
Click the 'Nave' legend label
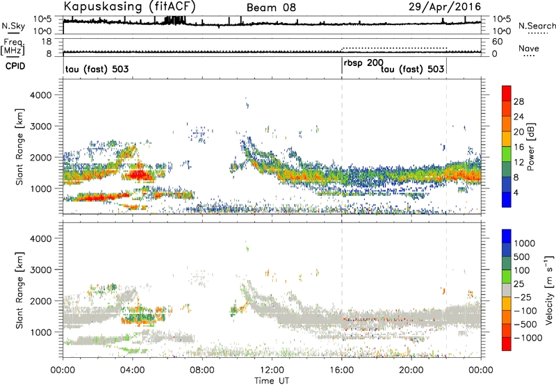click(x=529, y=49)
